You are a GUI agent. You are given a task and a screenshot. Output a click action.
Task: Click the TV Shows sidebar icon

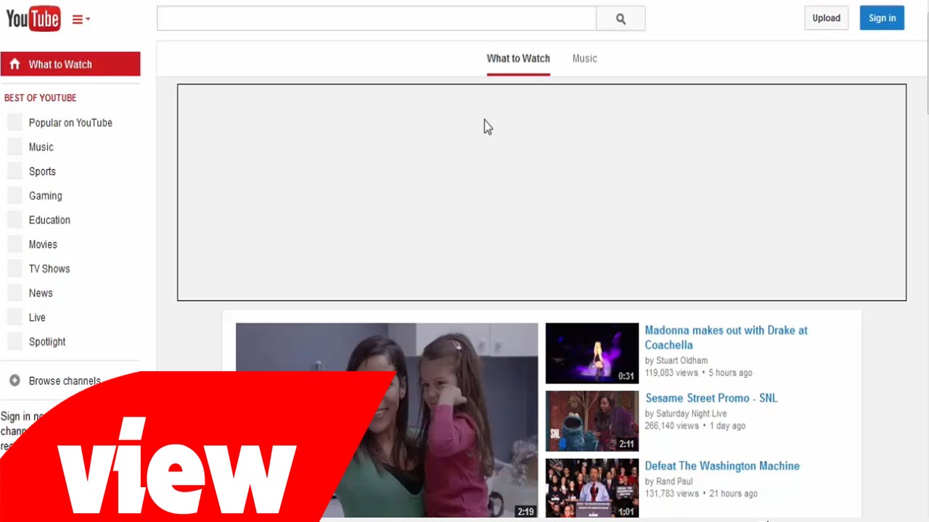pos(15,268)
